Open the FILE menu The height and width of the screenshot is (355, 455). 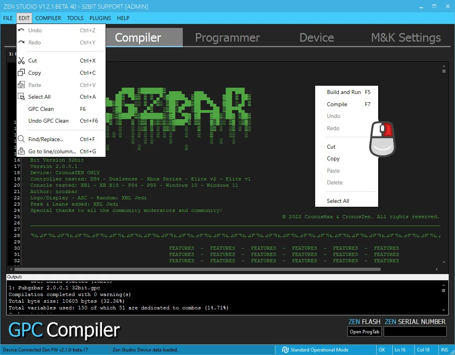tap(8, 18)
